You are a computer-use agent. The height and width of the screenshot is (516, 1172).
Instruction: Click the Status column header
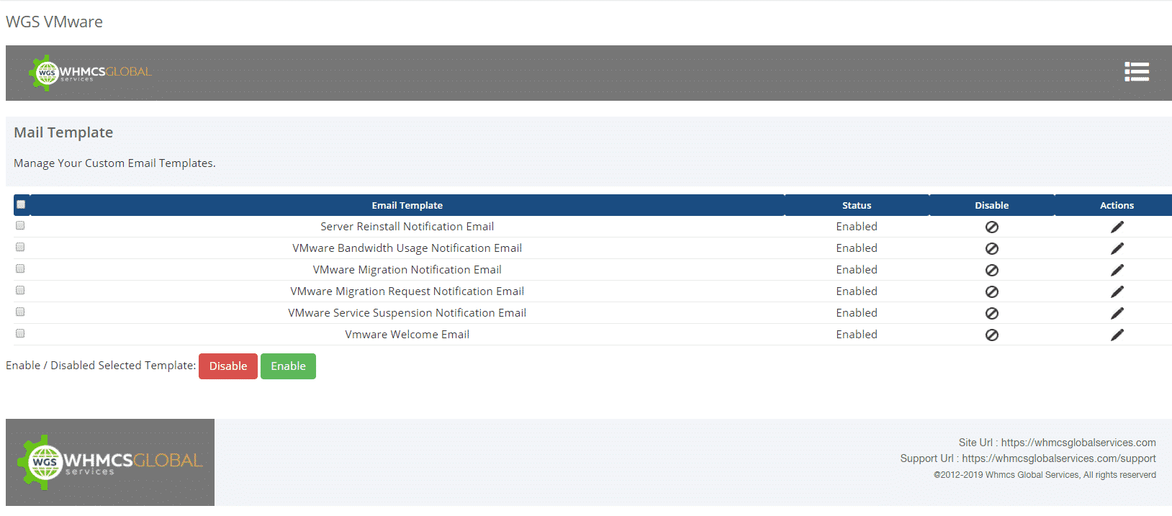[856, 205]
